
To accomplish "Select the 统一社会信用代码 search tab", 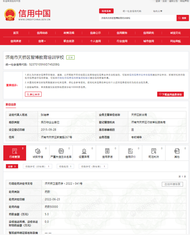I will (x=132, y=11).
